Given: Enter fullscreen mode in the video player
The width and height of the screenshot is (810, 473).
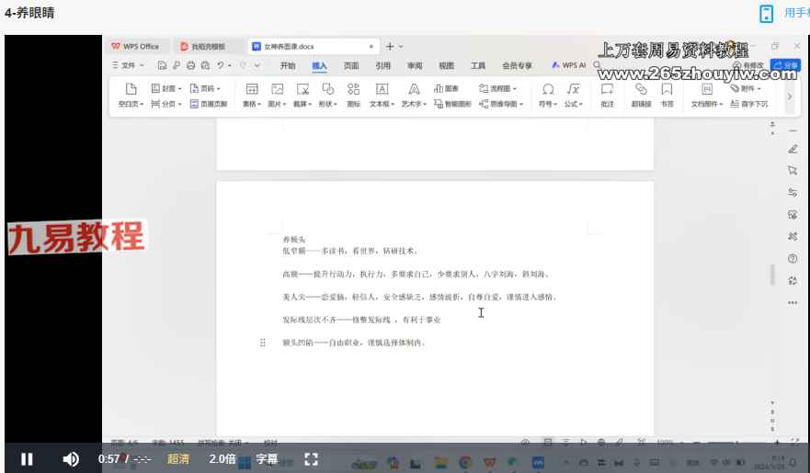Looking at the screenshot, I should click(x=311, y=459).
